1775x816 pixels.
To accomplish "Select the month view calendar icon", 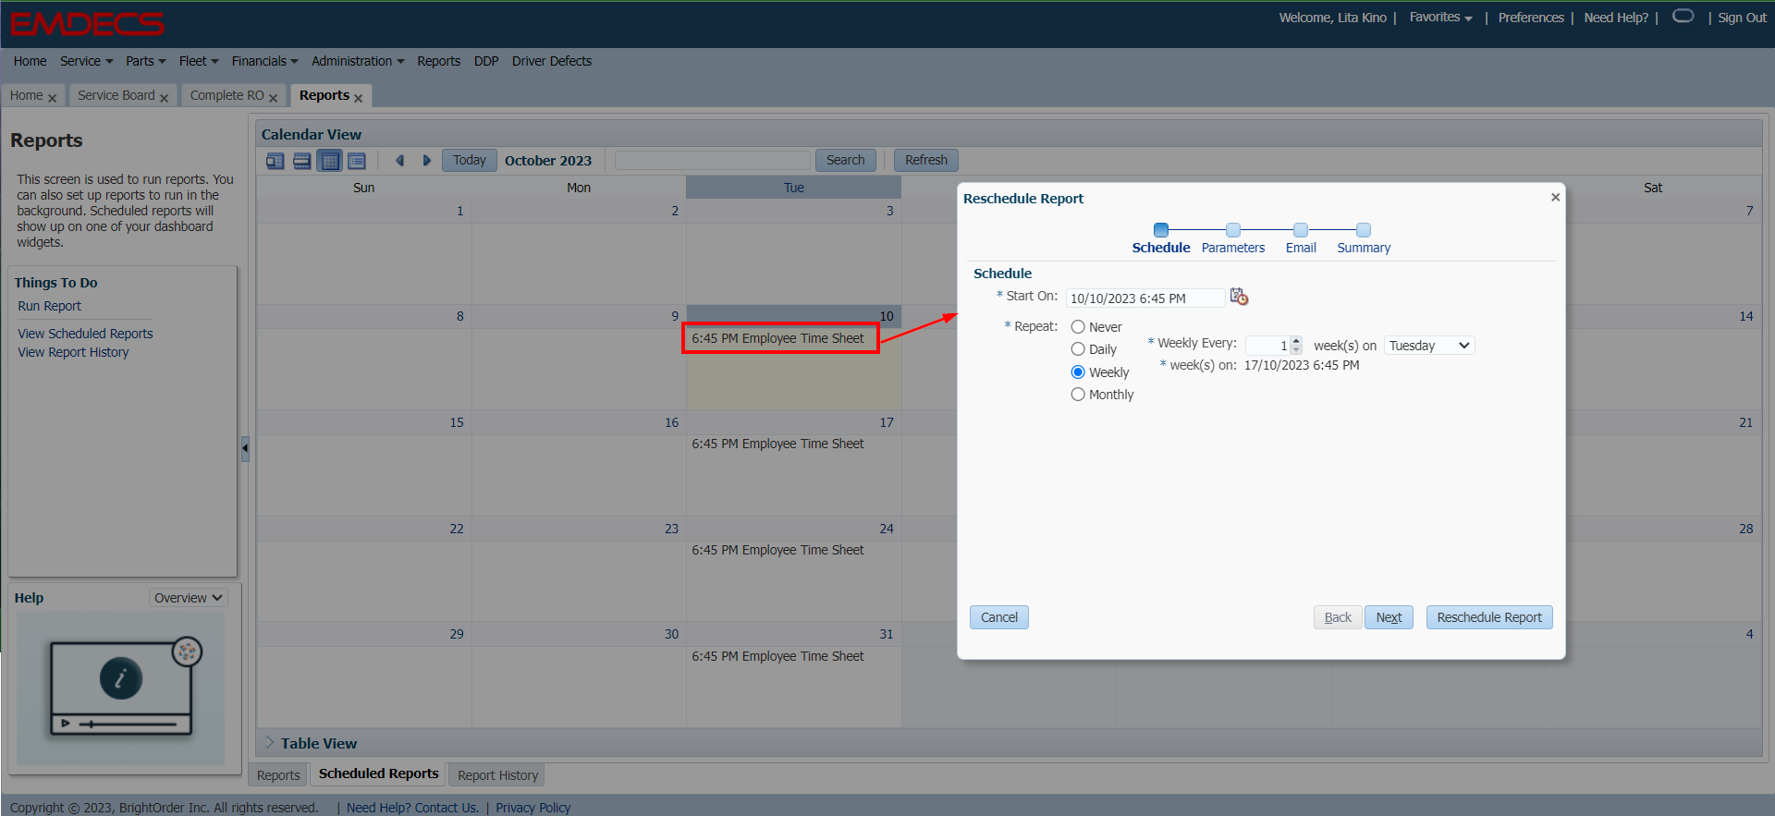I will click(x=329, y=161).
